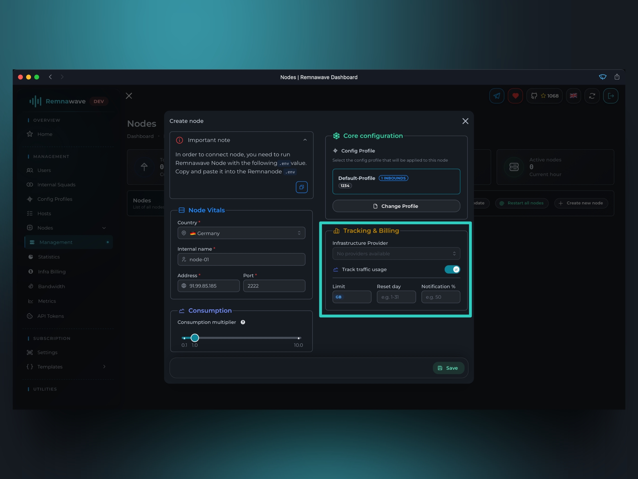638x479 pixels.
Task: Click the logout icon at top right
Action: [x=610, y=96]
